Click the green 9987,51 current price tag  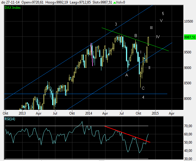point(190,37)
